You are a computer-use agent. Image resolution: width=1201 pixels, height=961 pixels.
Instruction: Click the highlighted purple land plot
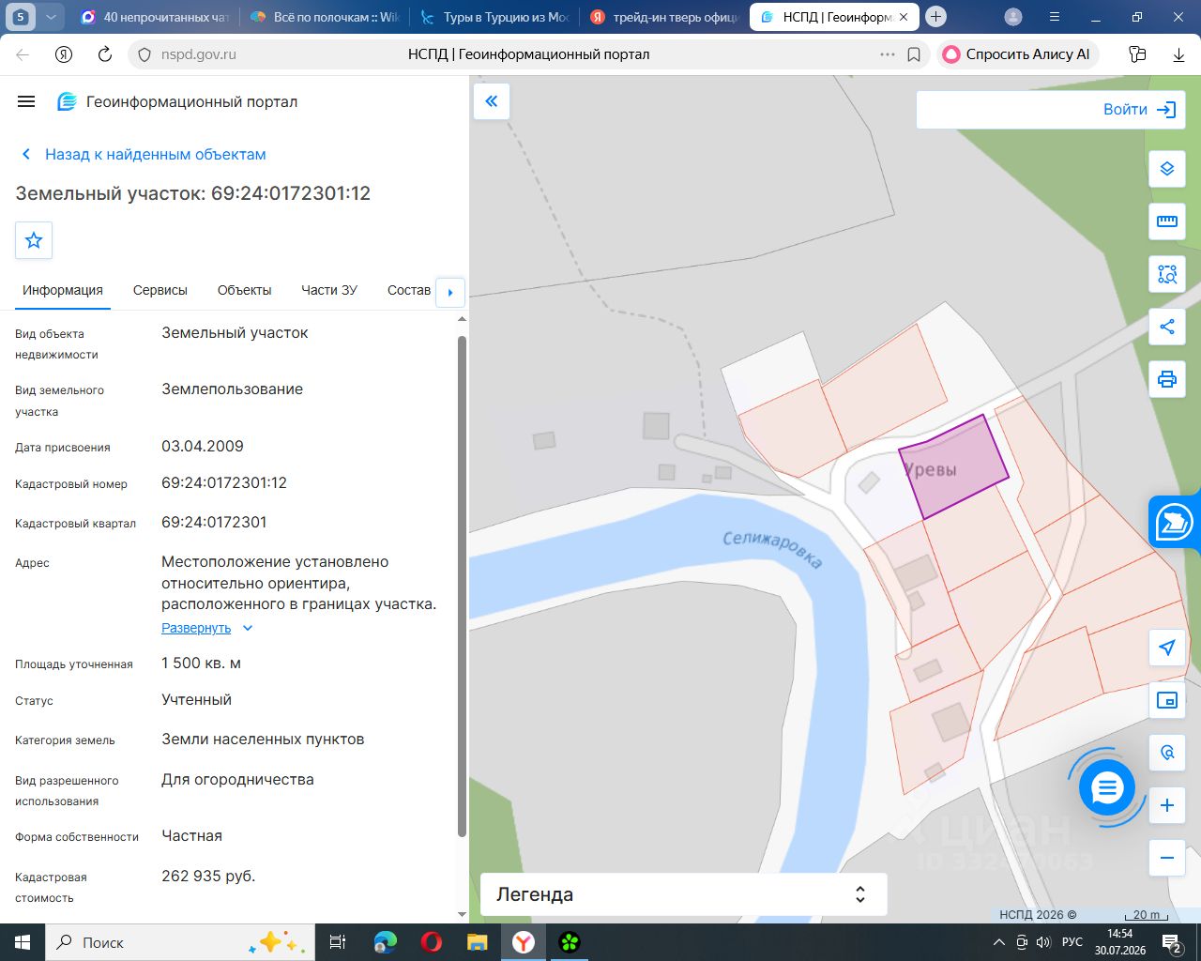pyautogui.click(x=953, y=466)
